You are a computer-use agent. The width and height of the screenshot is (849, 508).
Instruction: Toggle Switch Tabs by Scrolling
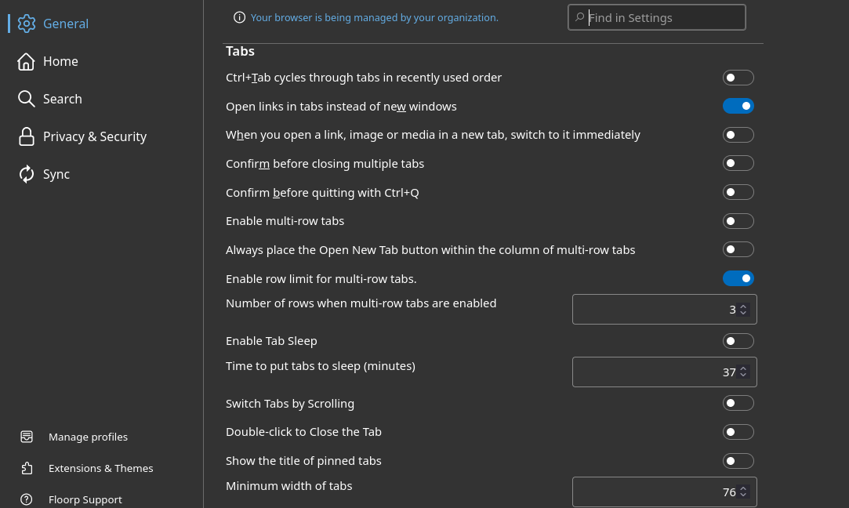coord(738,403)
